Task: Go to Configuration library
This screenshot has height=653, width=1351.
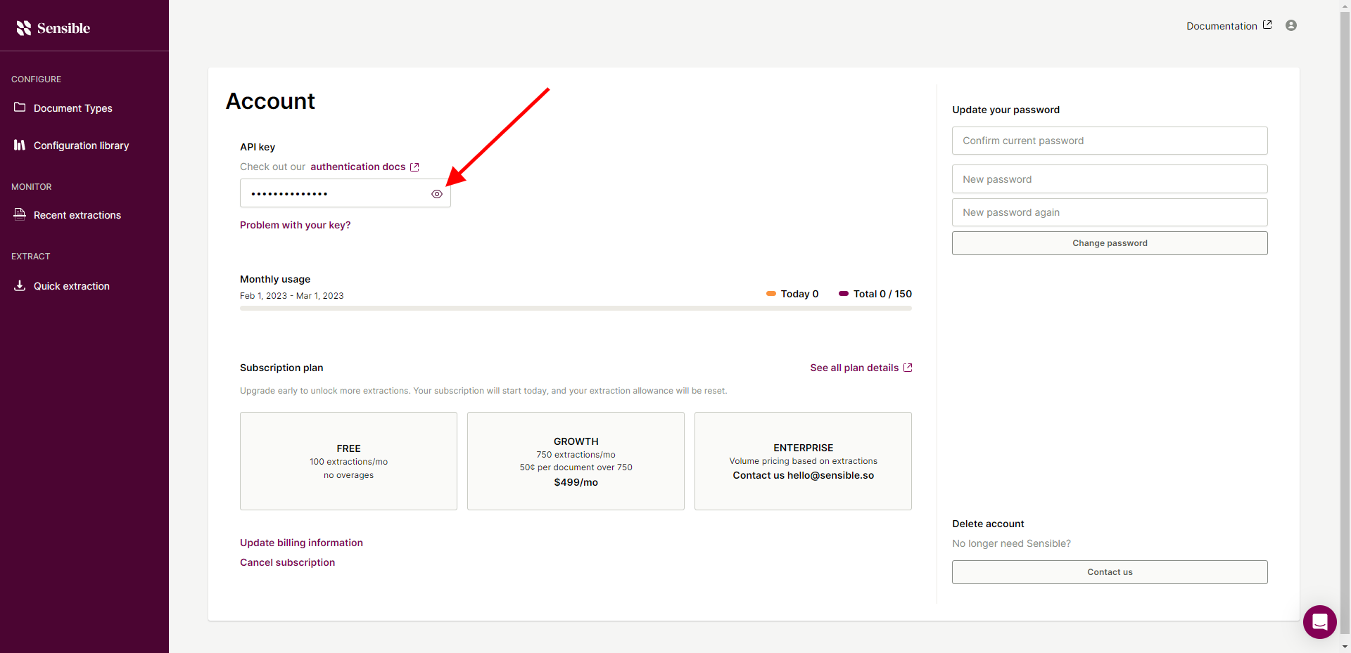Action: (82, 146)
